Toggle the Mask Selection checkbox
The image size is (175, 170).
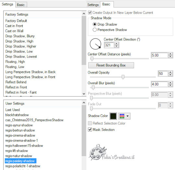click(90, 130)
